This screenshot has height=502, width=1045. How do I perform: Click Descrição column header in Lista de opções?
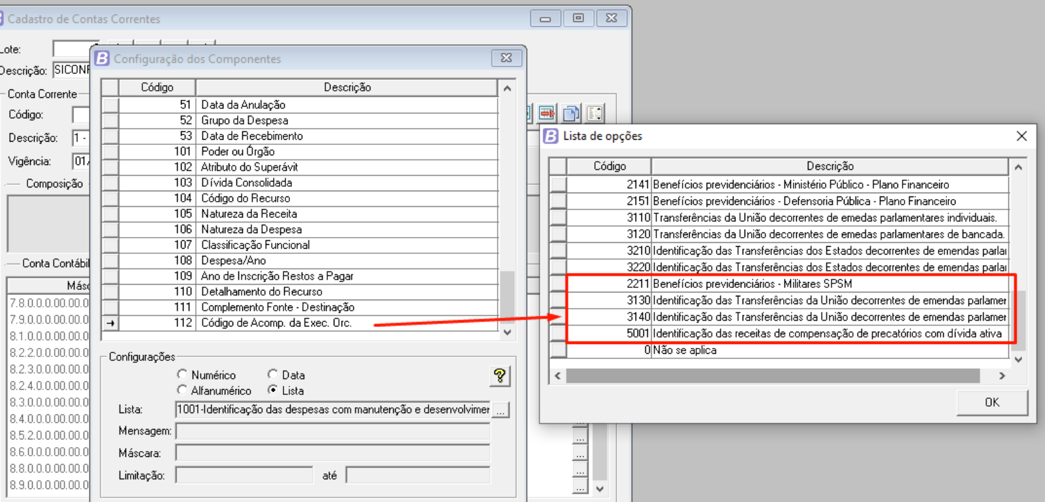click(x=829, y=166)
